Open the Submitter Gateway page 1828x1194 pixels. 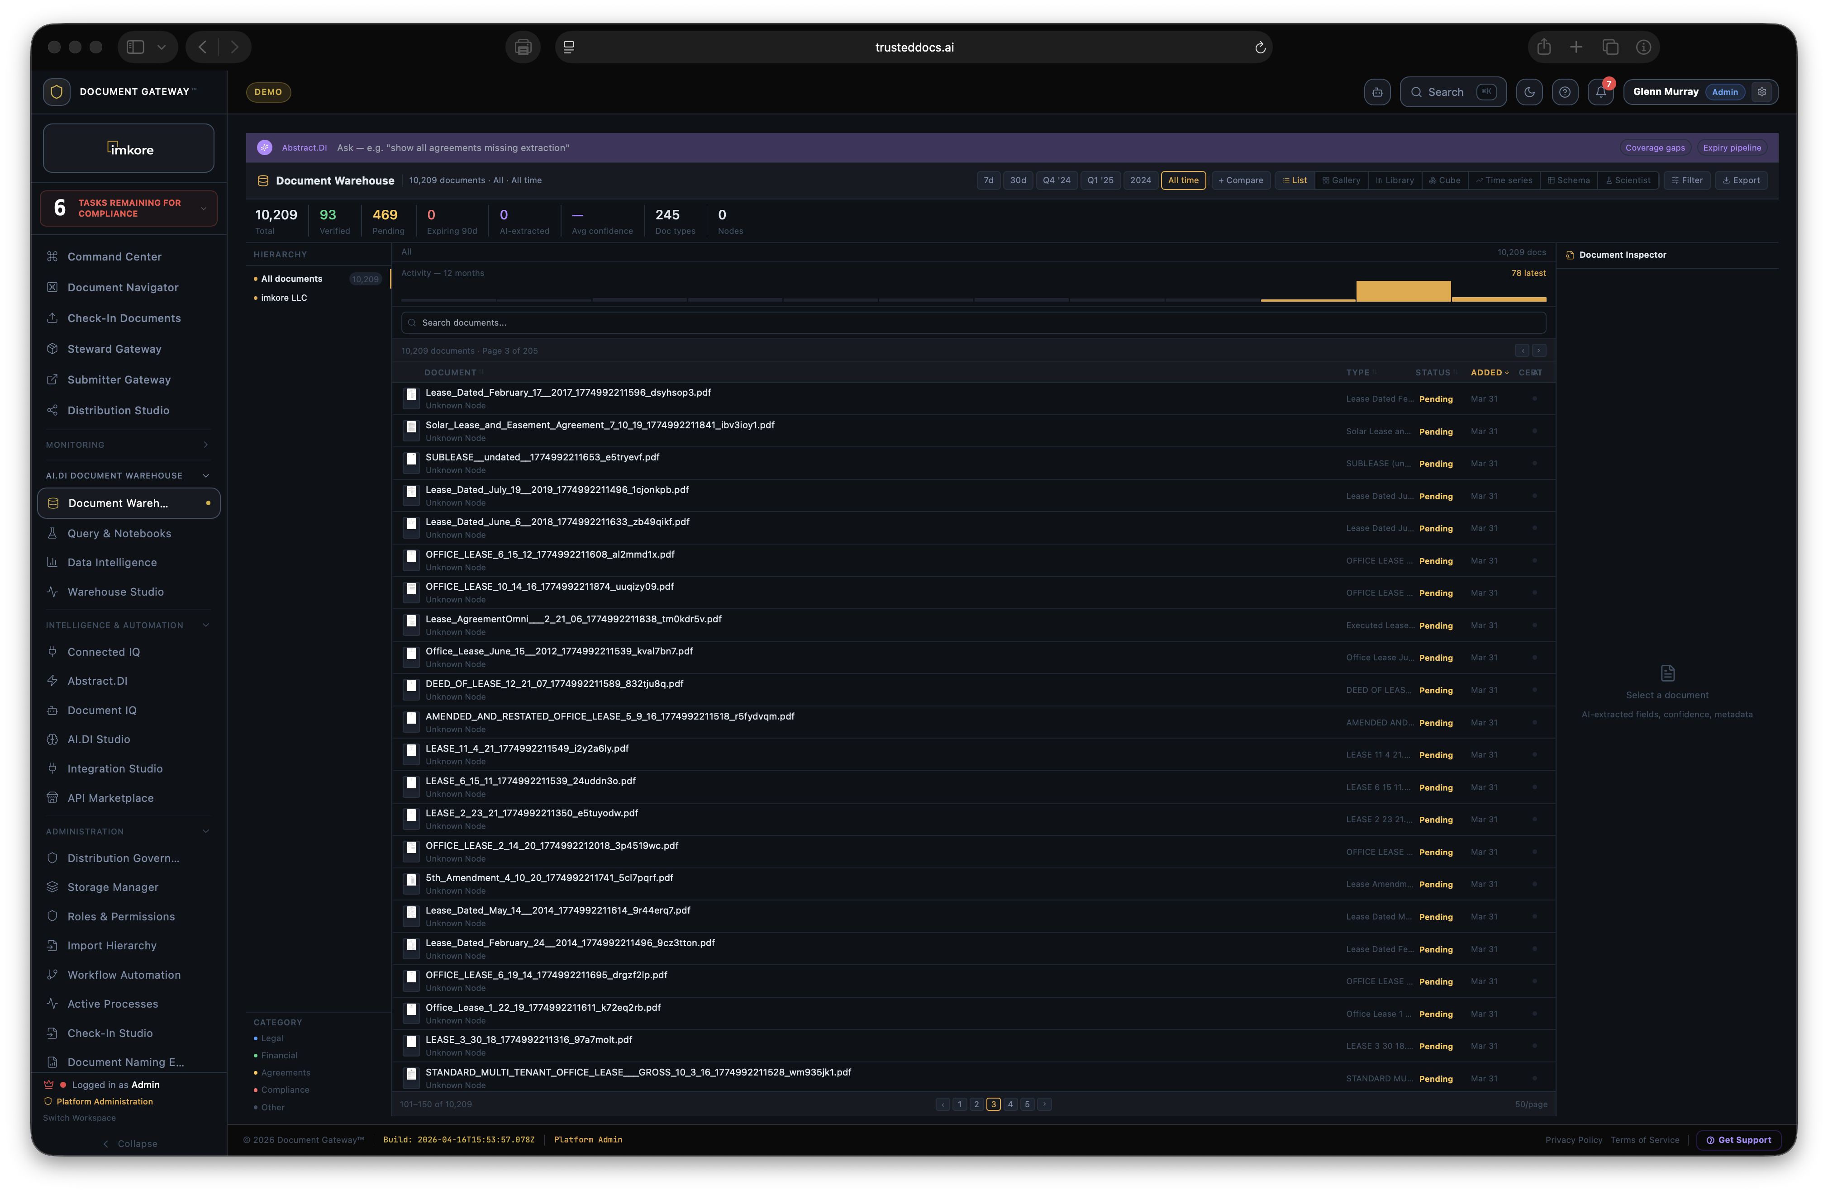pyautogui.click(x=119, y=379)
